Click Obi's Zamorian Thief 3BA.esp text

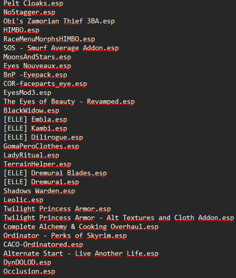point(59,21)
